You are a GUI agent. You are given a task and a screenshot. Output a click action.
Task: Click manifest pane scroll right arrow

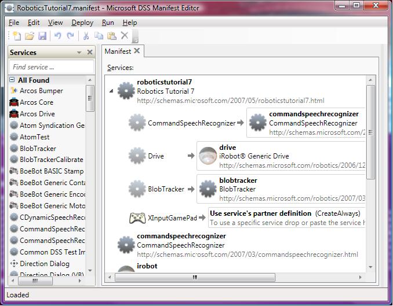pyautogui.click(x=360, y=277)
